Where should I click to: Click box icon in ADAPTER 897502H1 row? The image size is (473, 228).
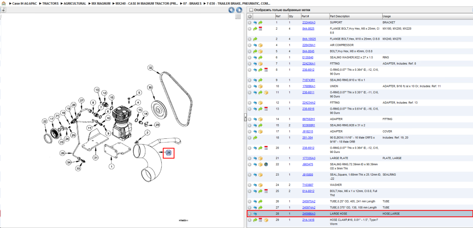(260, 119)
